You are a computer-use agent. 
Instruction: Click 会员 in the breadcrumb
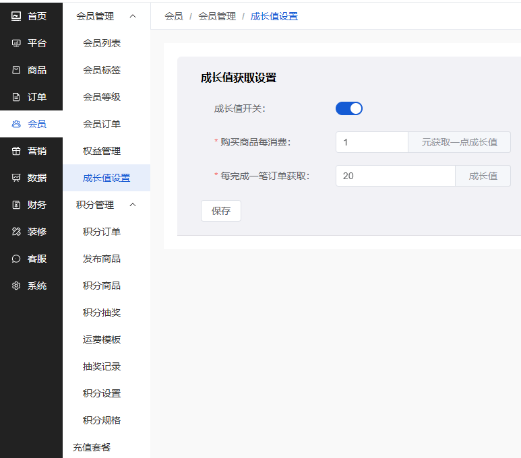[174, 16]
